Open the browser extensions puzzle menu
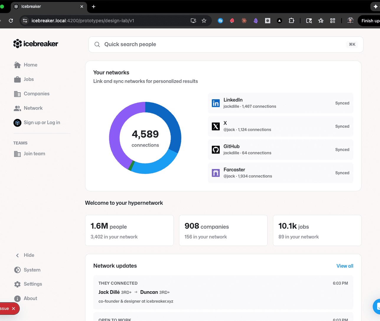The height and width of the screenshot is (321, 380). click(x=291, y=21)
